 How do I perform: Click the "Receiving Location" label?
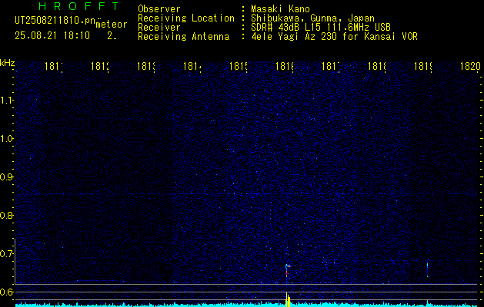point(186,18)
